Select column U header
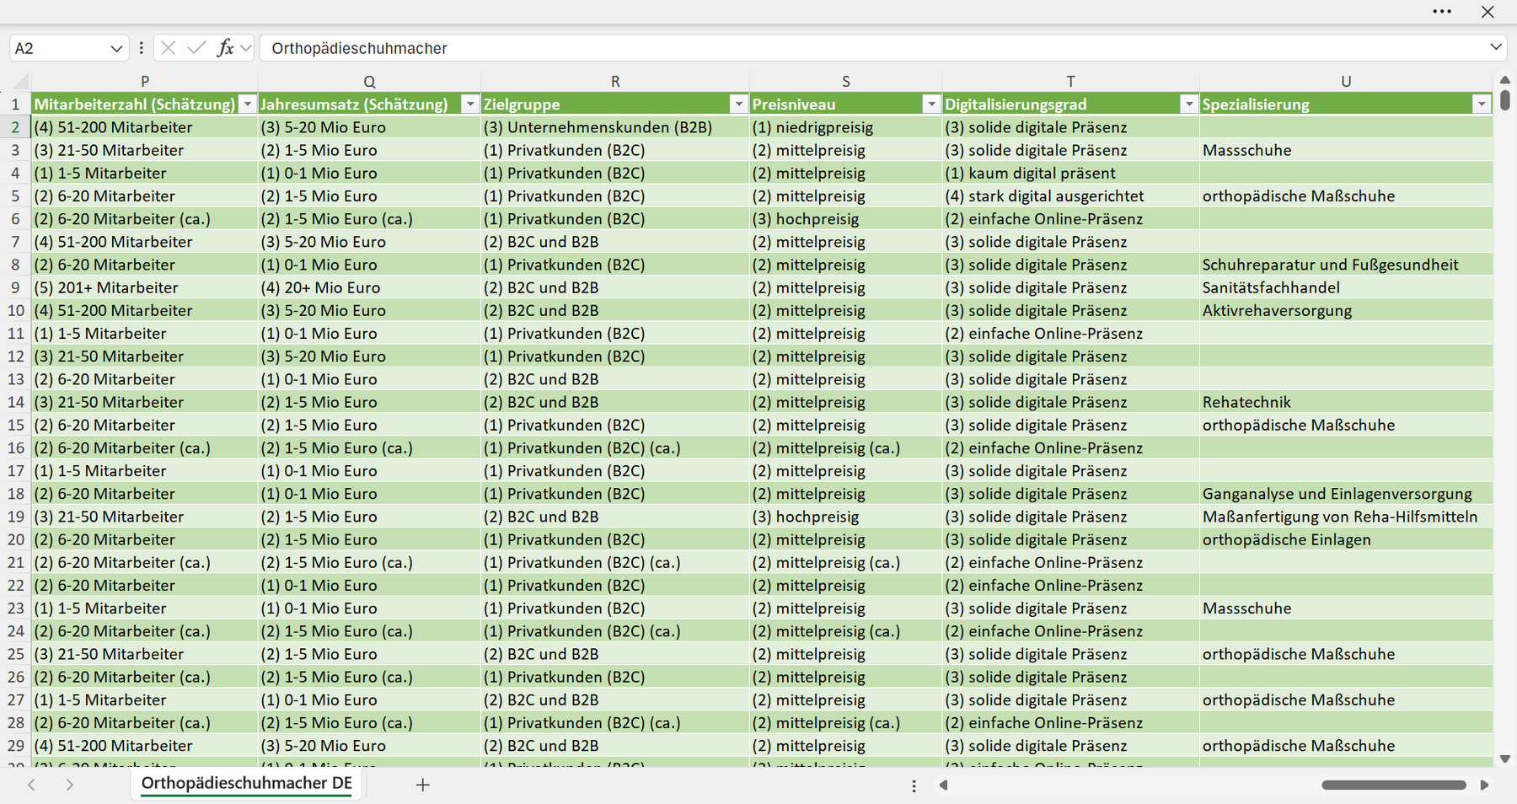 (1346, 82)
